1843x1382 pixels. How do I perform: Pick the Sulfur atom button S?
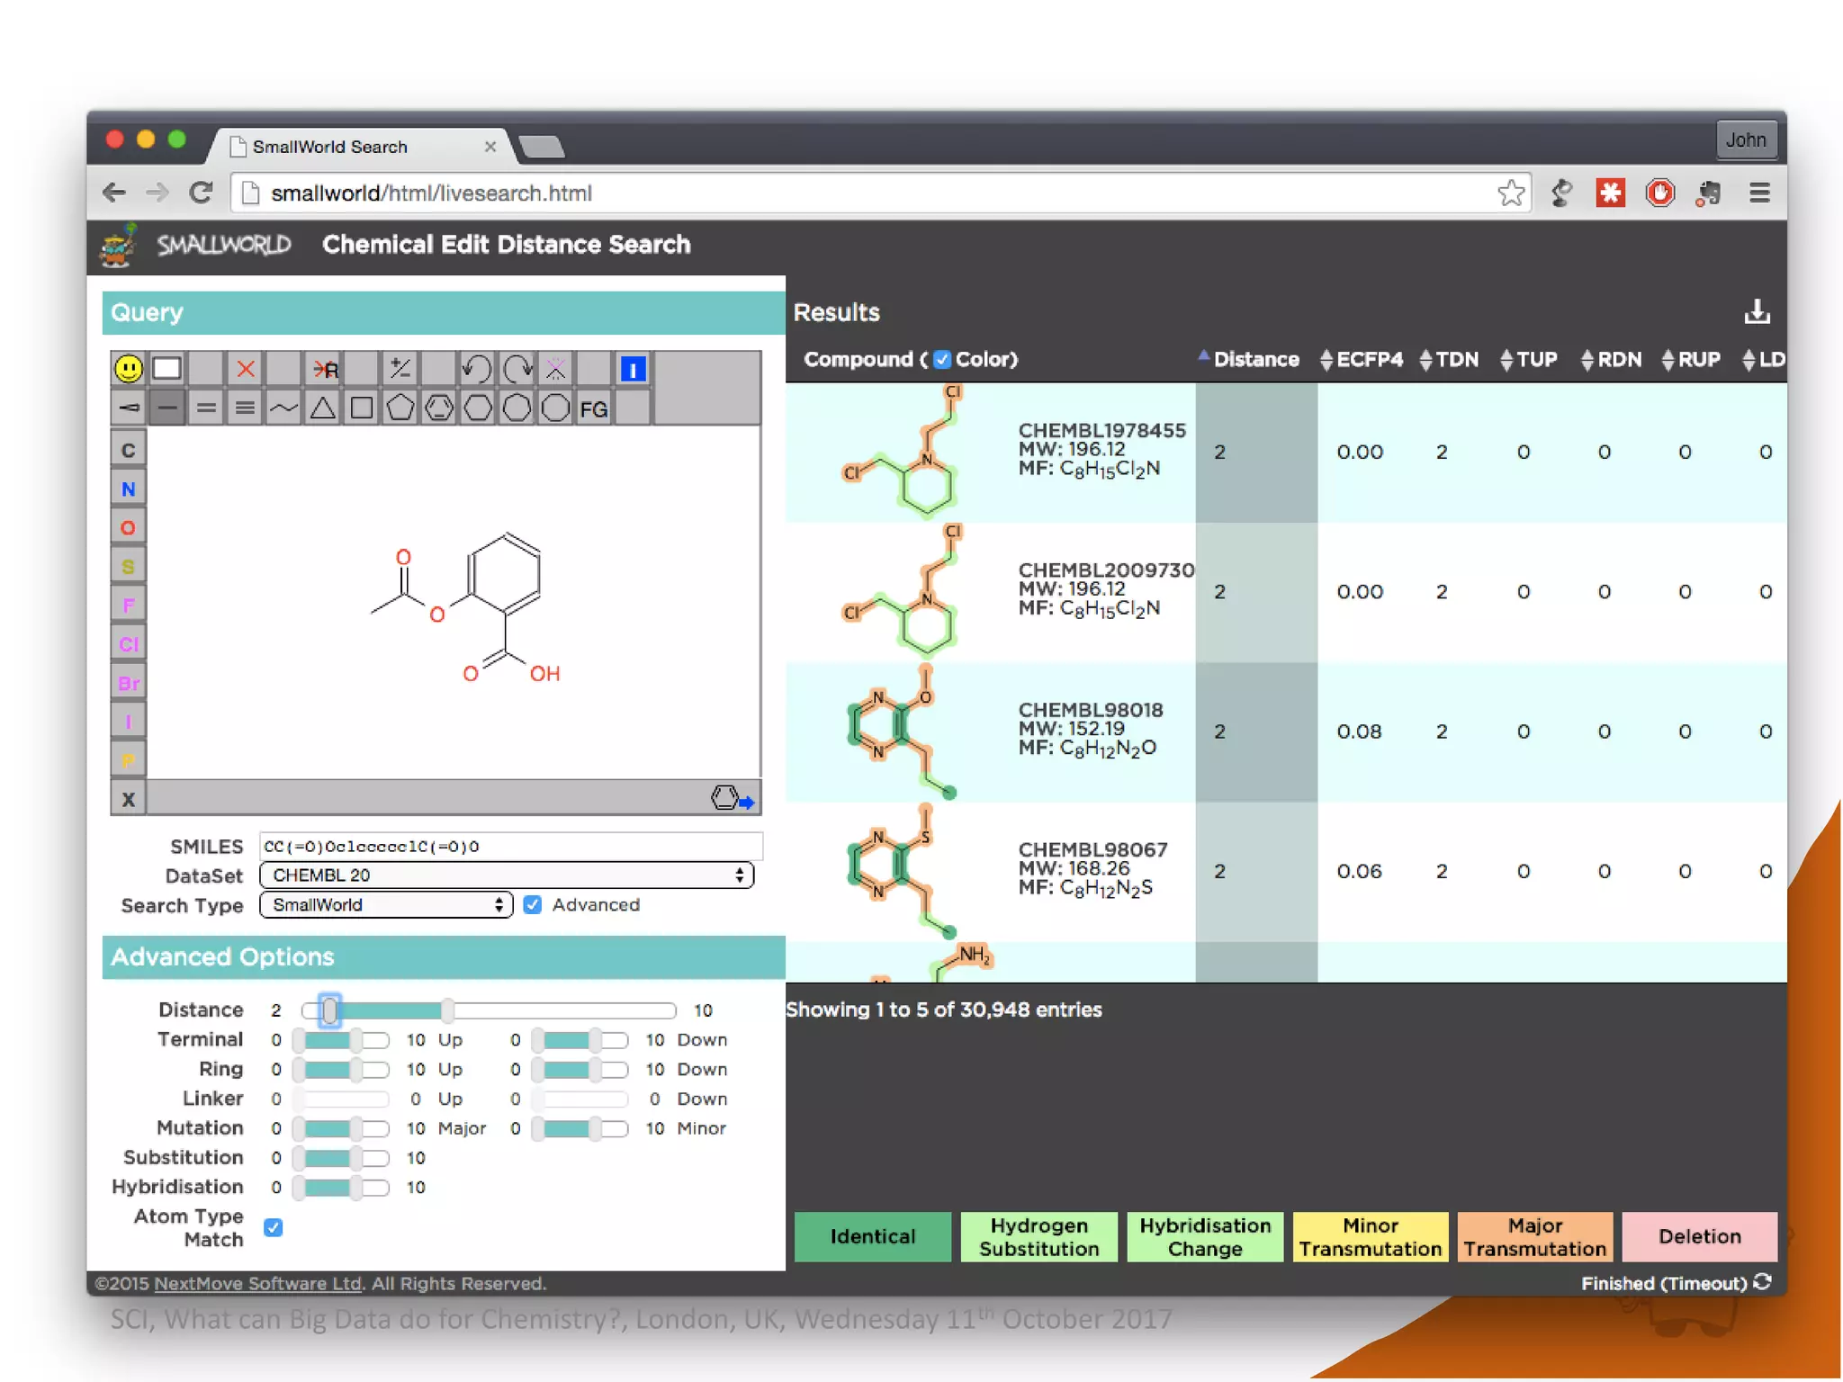click(x=129, y=566)
